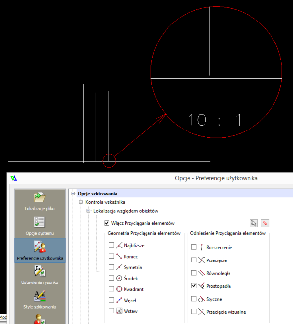Screen dimensions: 293x325
Task: Enable Wstaw snap checkbox
Action: tap(111, 311)
